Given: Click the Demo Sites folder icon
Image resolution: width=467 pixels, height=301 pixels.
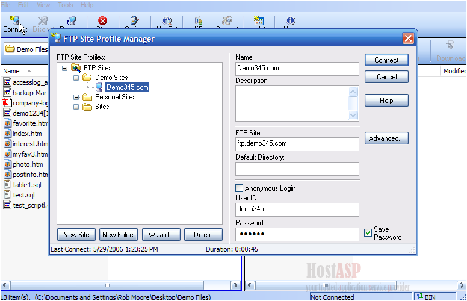Looking at the screenshot, I should click(87, 78).
